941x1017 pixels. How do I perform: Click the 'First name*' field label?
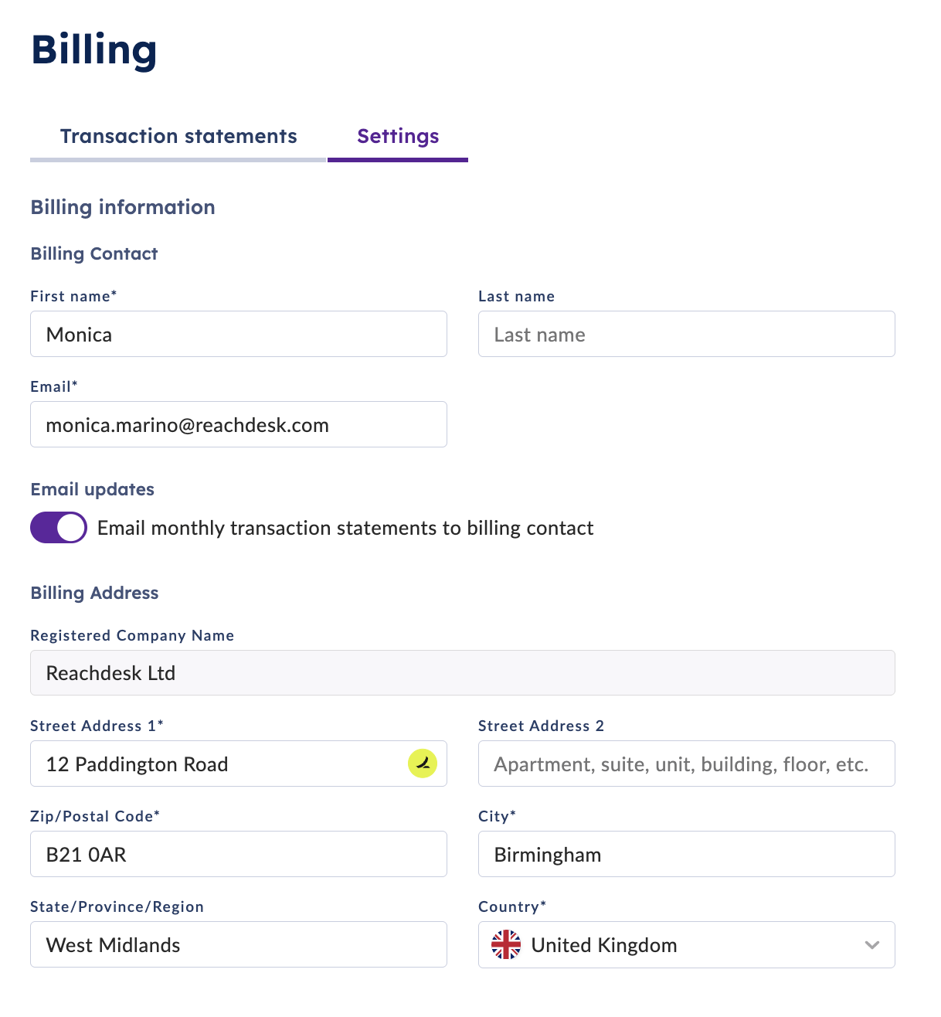click(x=73, y=296)
